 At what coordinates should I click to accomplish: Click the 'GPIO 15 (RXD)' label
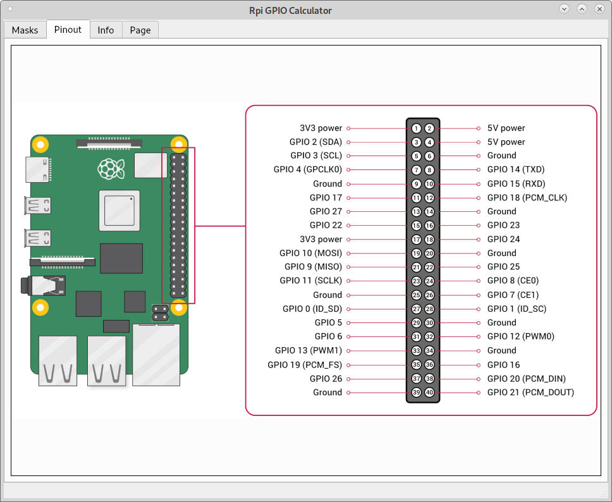click(517, 184)
